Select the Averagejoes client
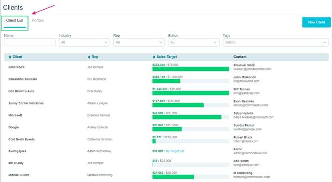Screen dimensions: 332x182 [x=17, y=151]
